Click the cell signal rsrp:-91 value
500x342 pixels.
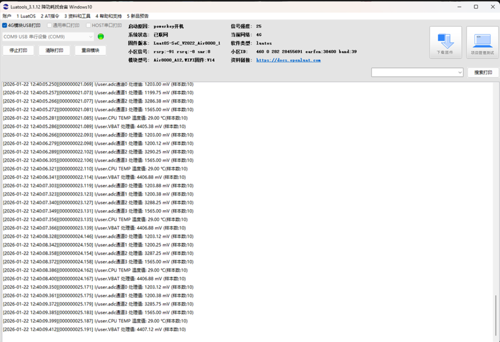point(182,52)
